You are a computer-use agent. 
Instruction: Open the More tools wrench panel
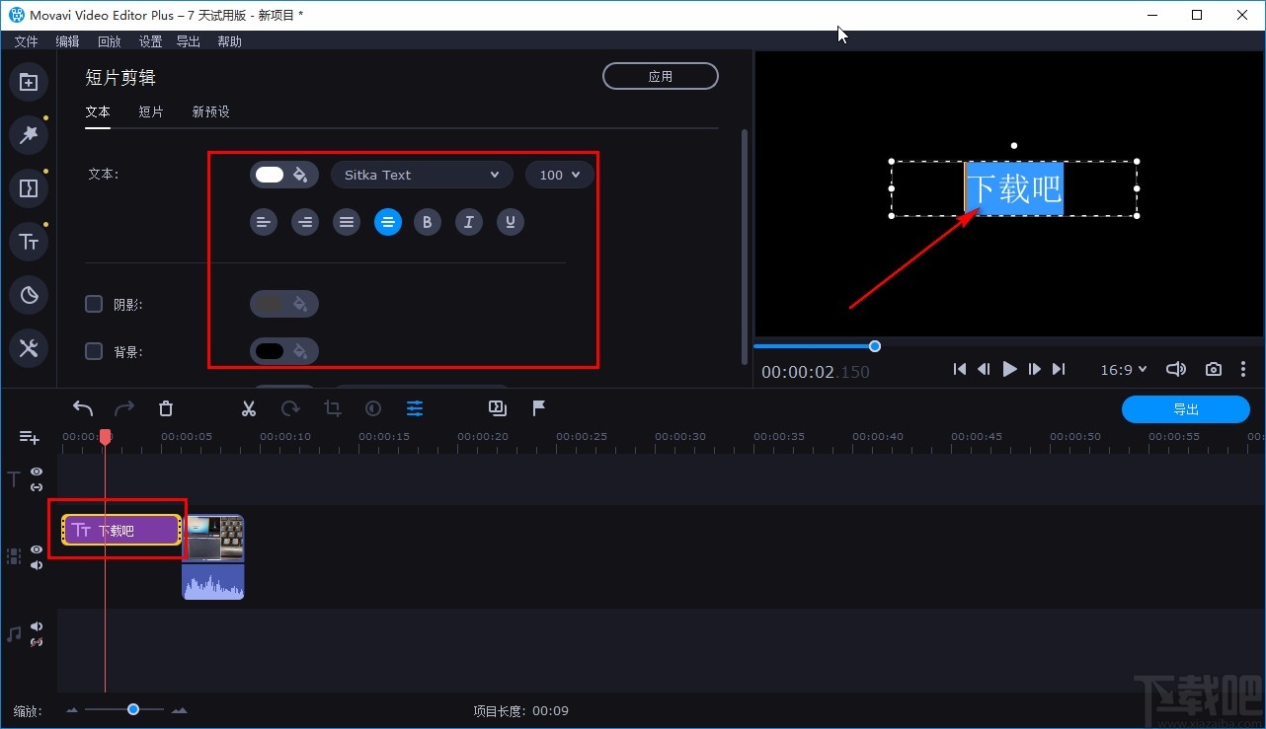[x=29, y=348]
